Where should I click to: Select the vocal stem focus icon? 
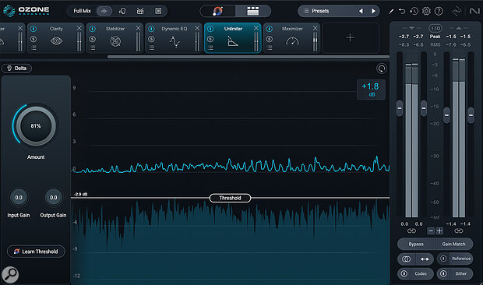(x=122, y=11)
